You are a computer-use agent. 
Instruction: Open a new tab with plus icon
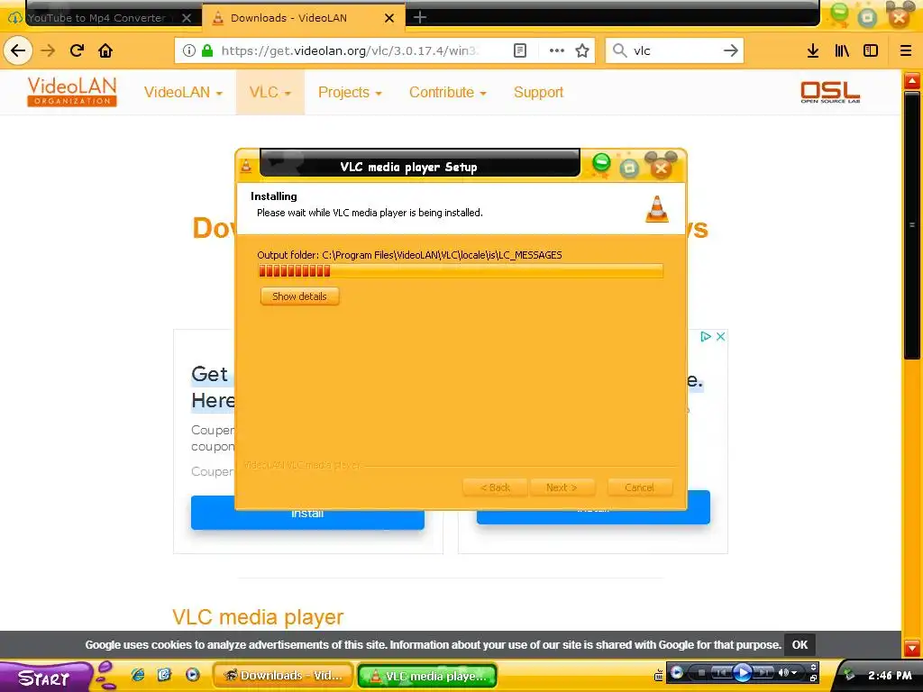[420, 18]
